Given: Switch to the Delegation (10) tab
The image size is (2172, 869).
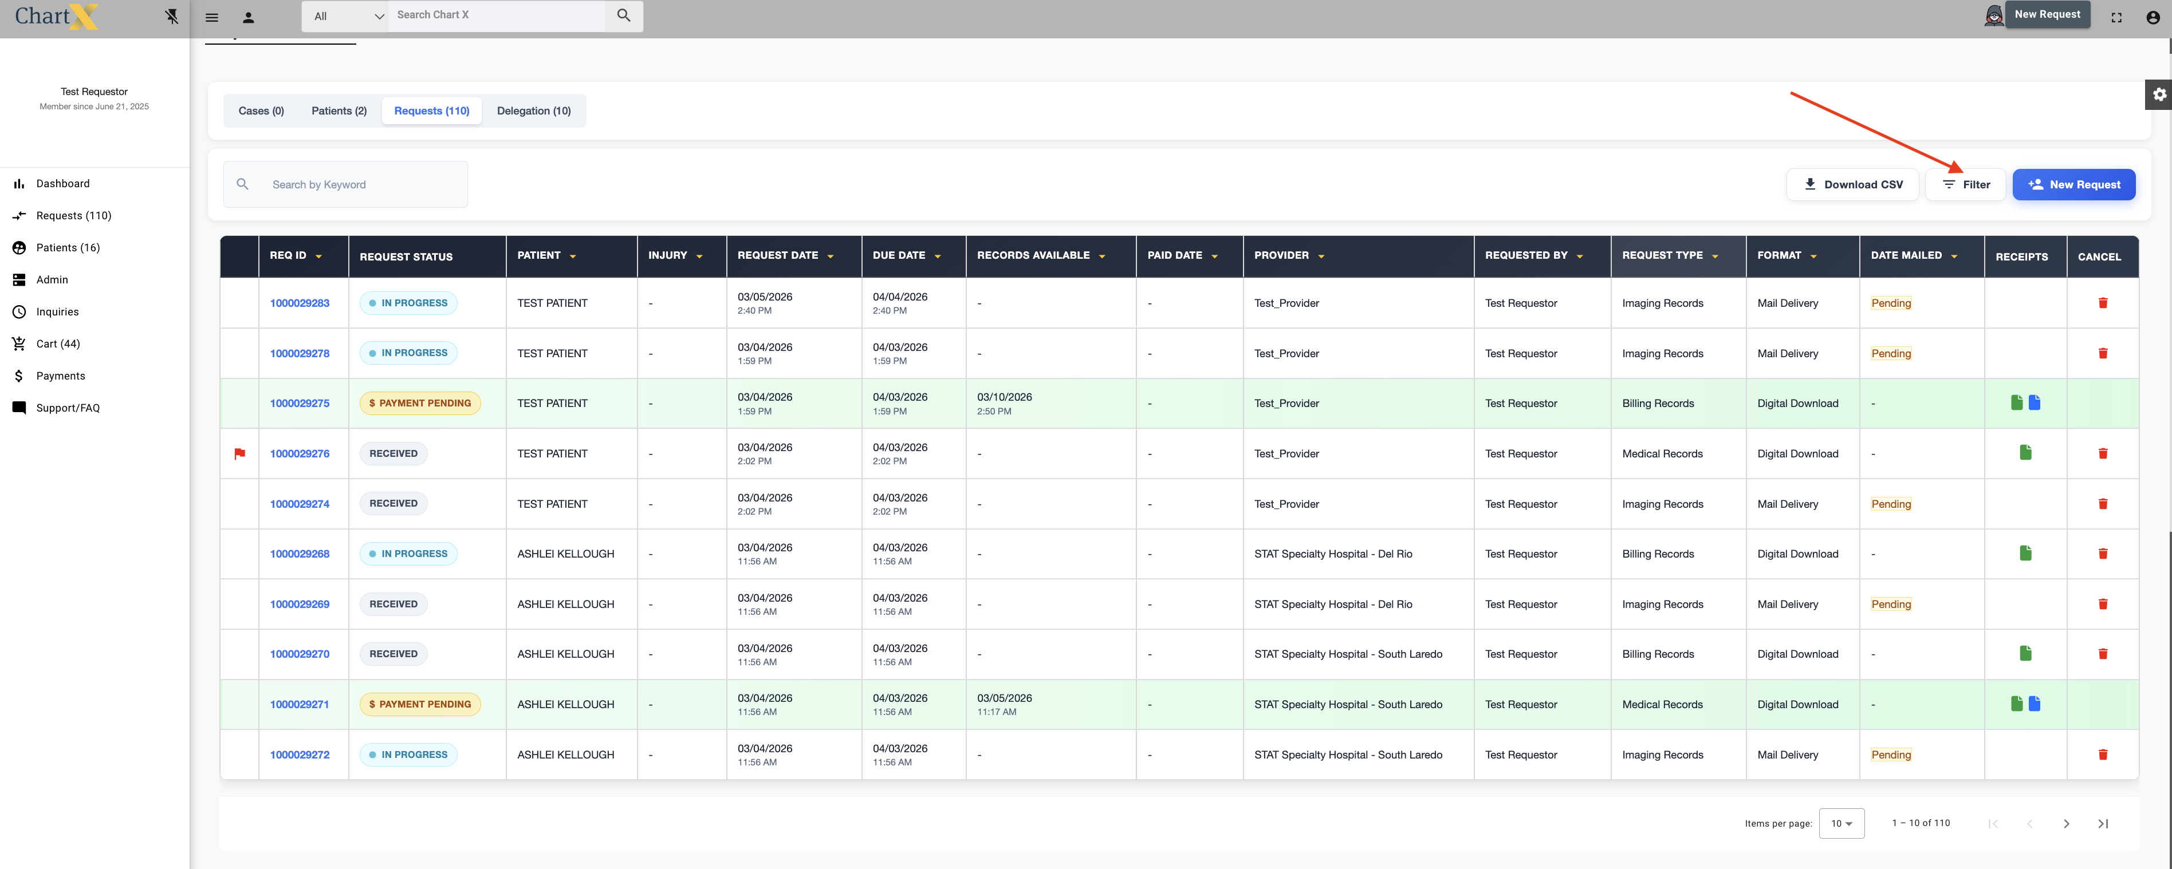Looking at the screenshot, I should 533,110.
